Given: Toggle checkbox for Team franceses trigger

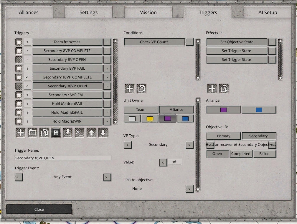Looking at the screenshot, I should [x=19, y=42].
